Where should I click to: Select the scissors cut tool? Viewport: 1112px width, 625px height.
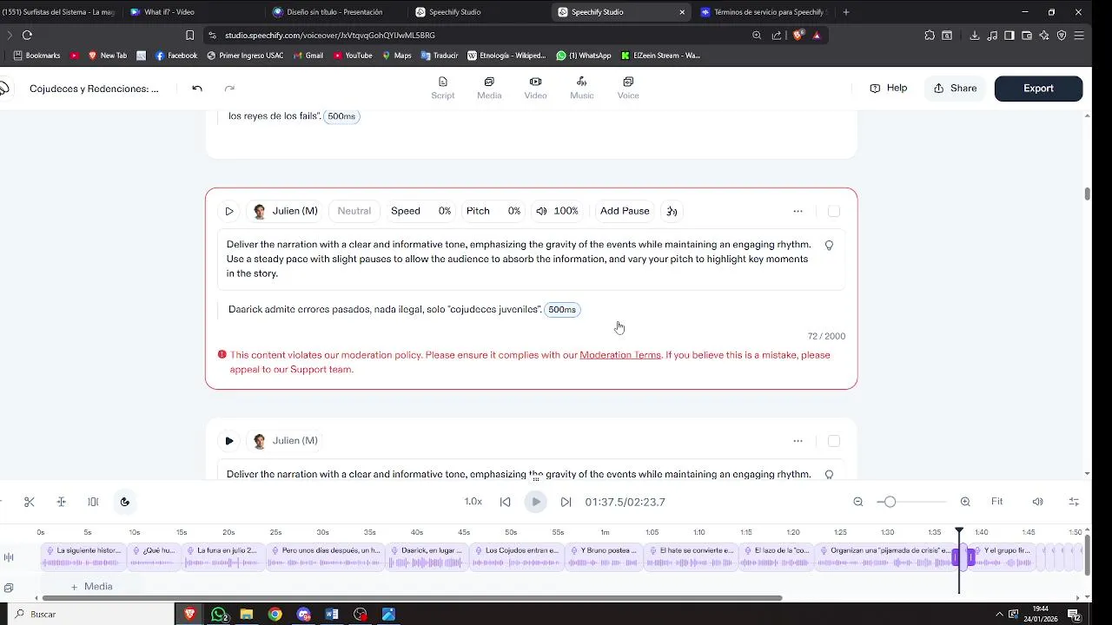30,502
